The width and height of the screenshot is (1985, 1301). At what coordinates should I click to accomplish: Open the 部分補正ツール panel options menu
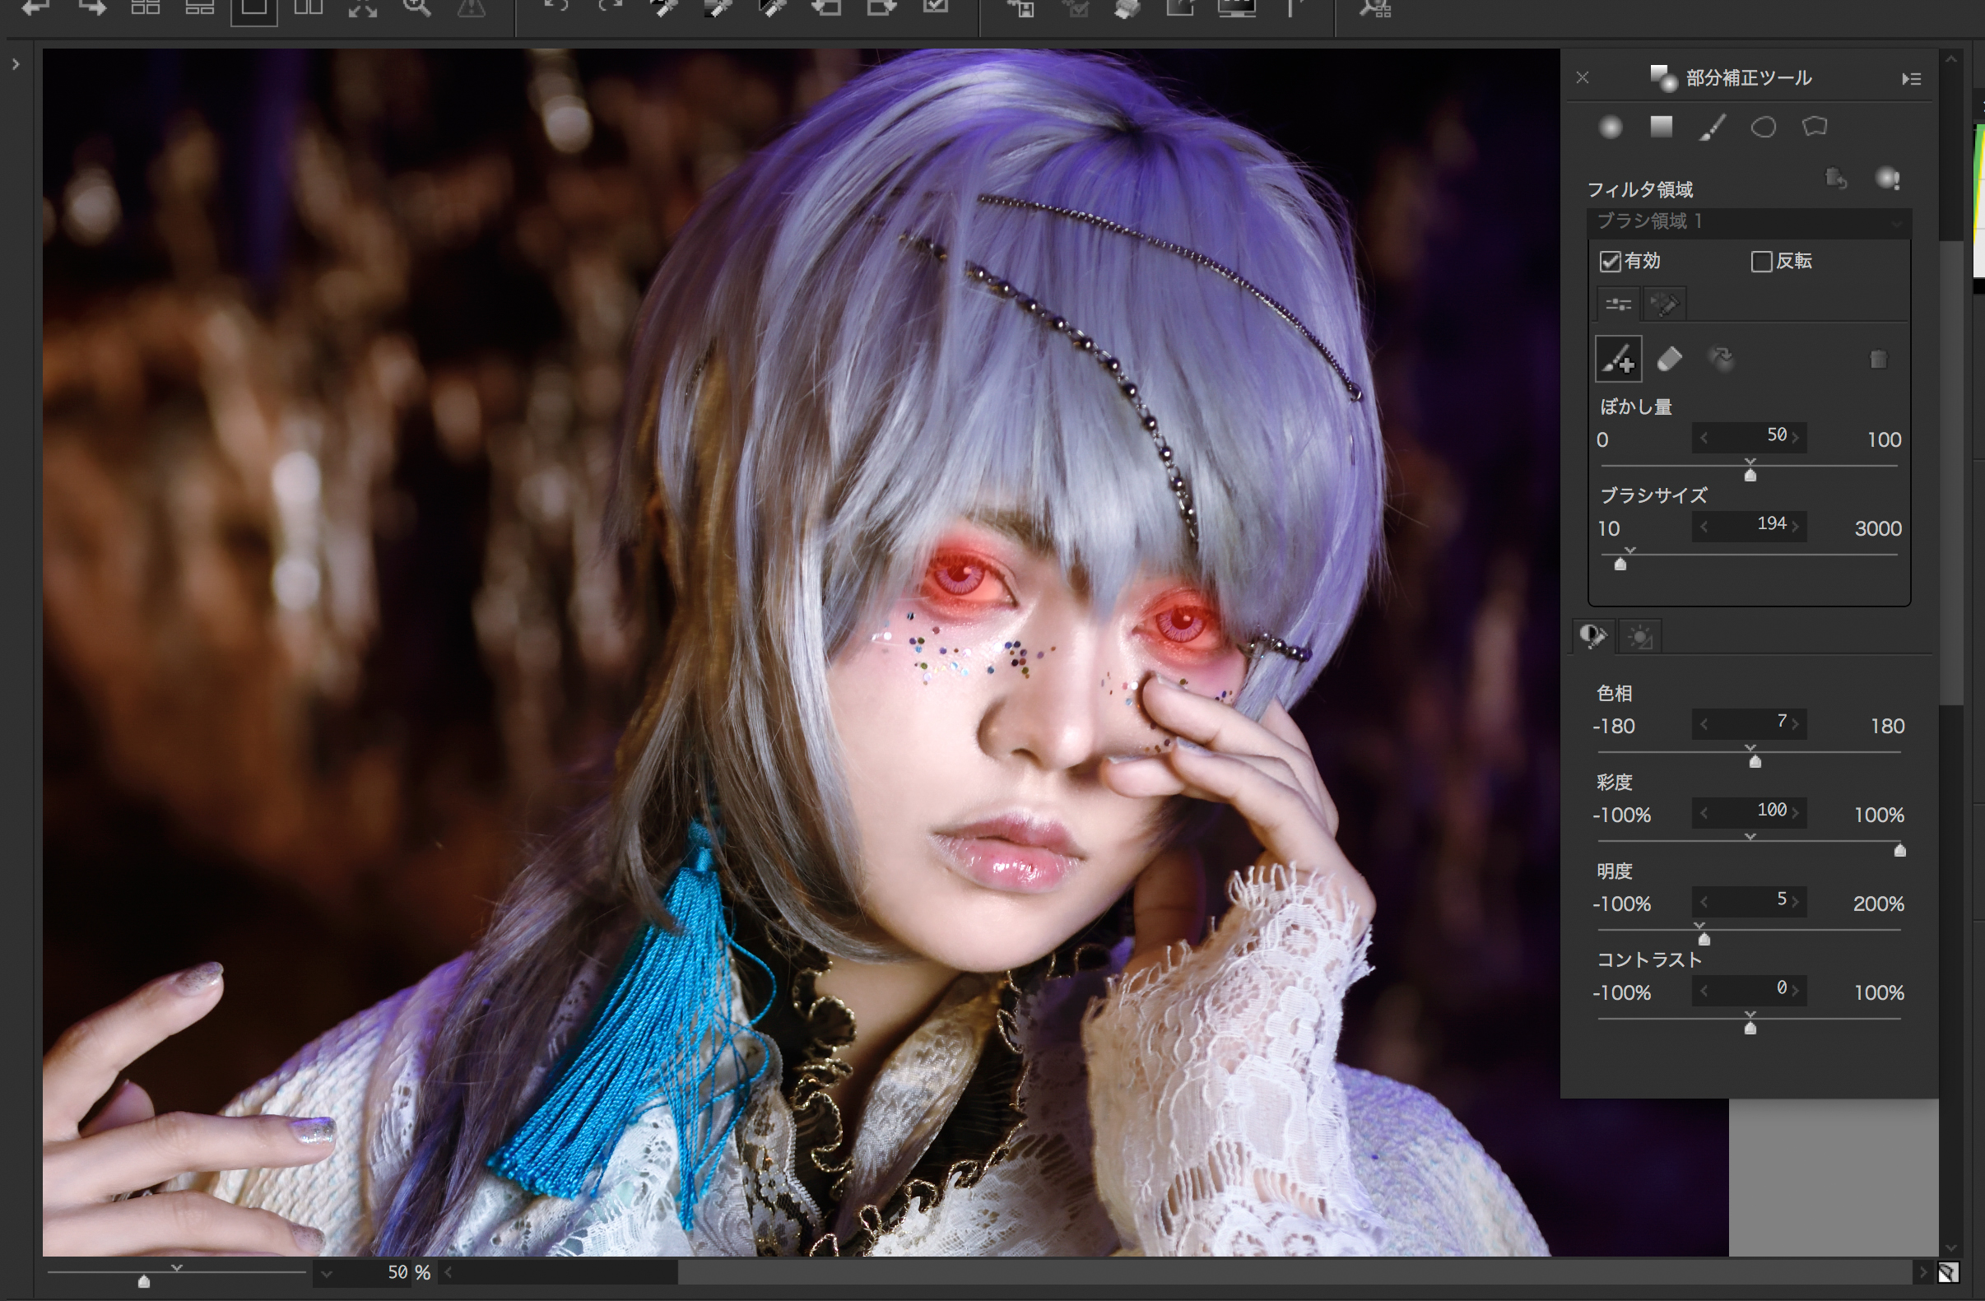[1911, 79]
